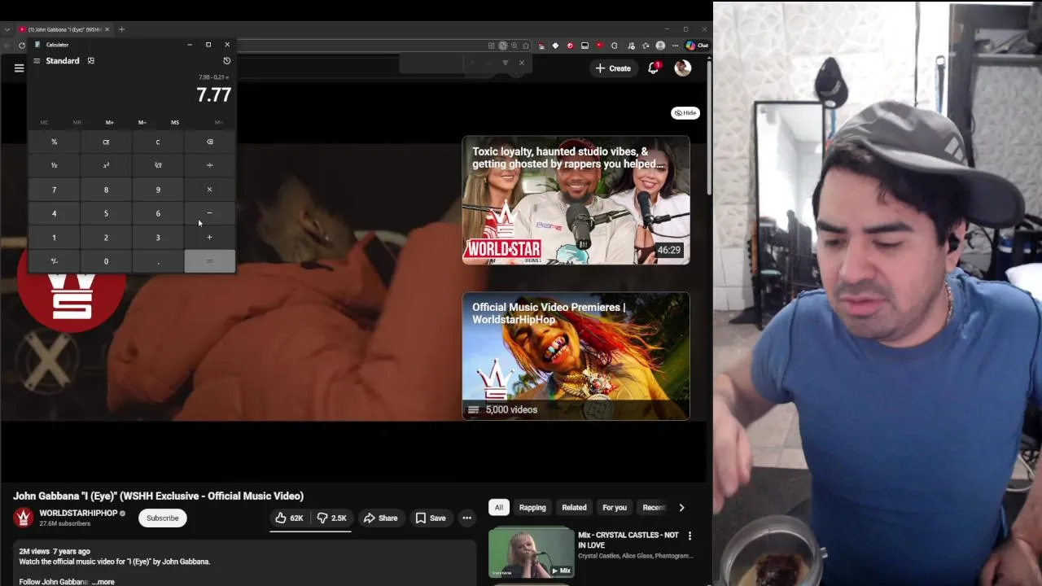Click the number 7 key

pyautogui.click(x=54, y=190)
